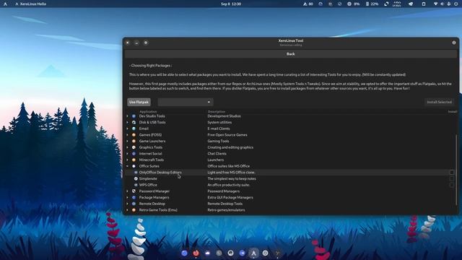Click the Back button
This screenshot has width=462, height=260.
(290, 54)
